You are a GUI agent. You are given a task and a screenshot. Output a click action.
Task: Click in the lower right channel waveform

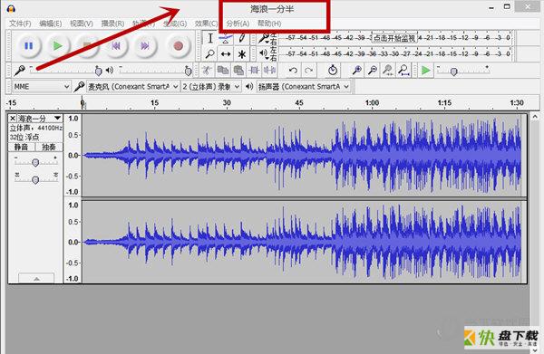click(x=302, y=242)
